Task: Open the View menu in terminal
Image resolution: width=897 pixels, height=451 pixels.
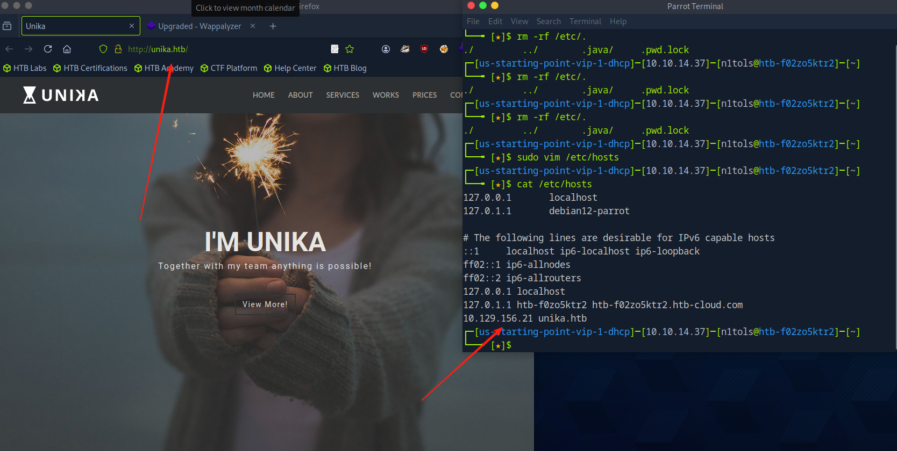Action: click(519, 21)
